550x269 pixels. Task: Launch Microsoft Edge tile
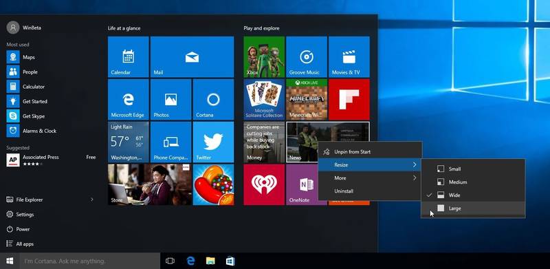[128, 99]
